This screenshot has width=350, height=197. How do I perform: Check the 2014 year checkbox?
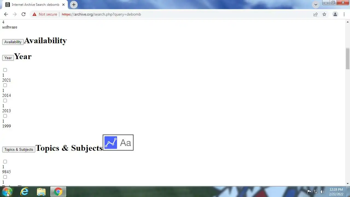(x=5, y=85)
